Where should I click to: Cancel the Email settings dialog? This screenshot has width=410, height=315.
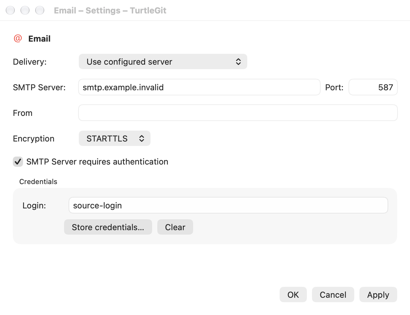(333, 295)
